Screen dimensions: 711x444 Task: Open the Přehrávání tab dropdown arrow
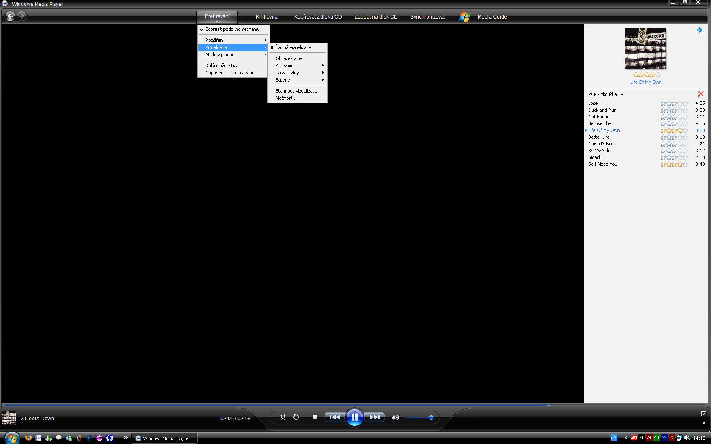coord(217,22)
